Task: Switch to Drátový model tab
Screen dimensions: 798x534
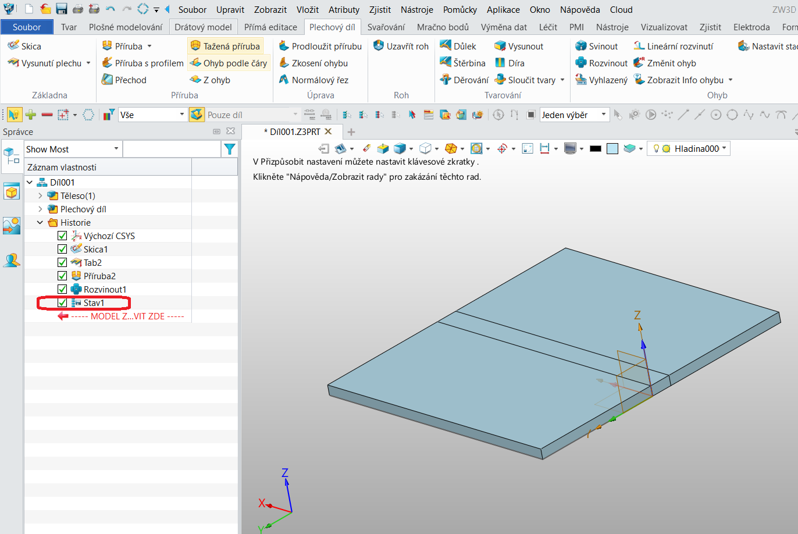Action: point(203,27)
